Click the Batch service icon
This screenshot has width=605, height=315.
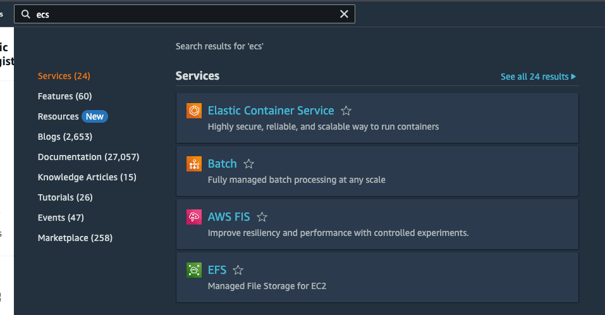194,164
